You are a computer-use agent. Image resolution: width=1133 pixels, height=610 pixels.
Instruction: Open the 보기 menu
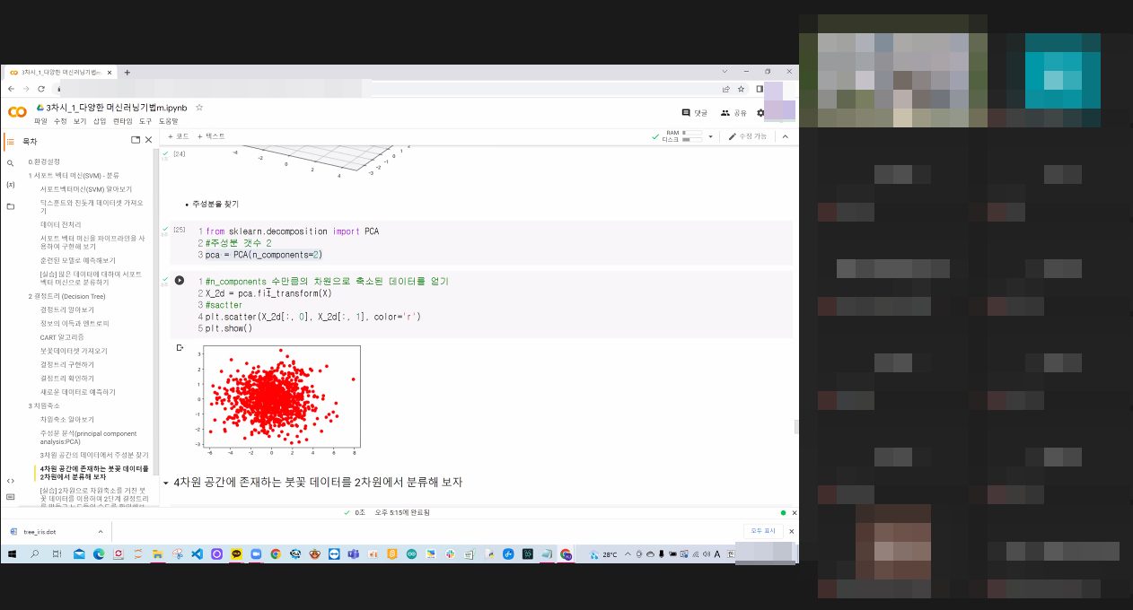click(80, 121)
